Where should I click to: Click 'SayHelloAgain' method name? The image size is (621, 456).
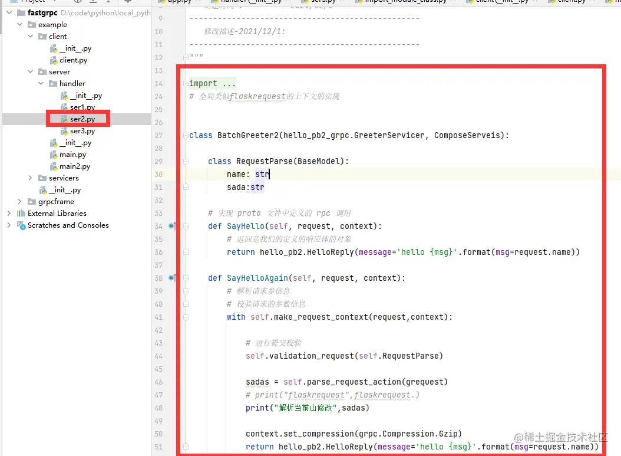[257, 278]
